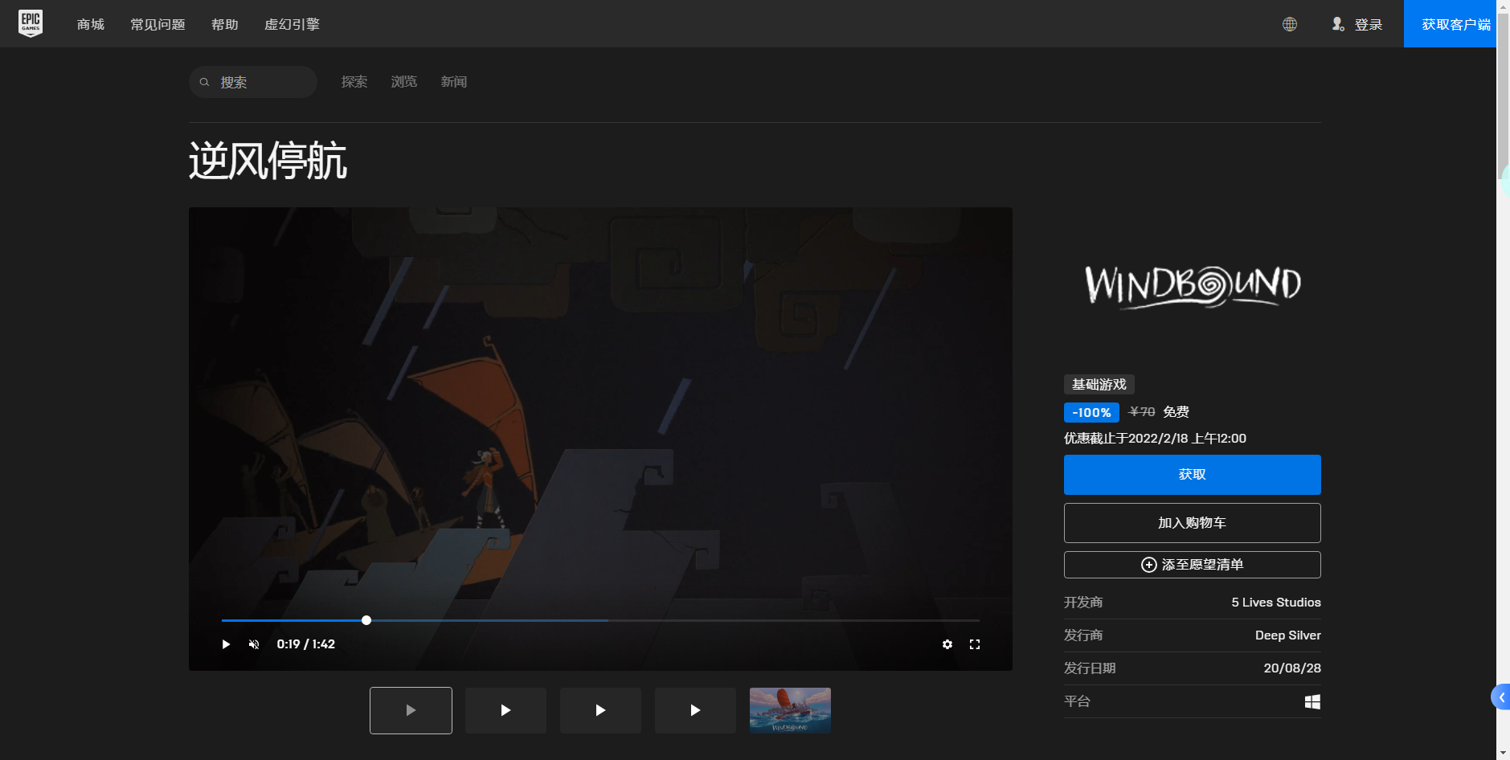Switch to the 浏览 tab
This screenshot has width=1510, height=760.
(403, 82)
